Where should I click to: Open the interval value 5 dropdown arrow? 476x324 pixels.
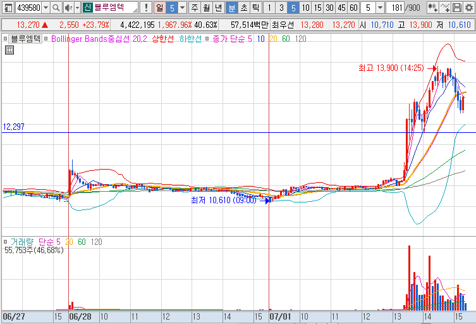point(380,8)
